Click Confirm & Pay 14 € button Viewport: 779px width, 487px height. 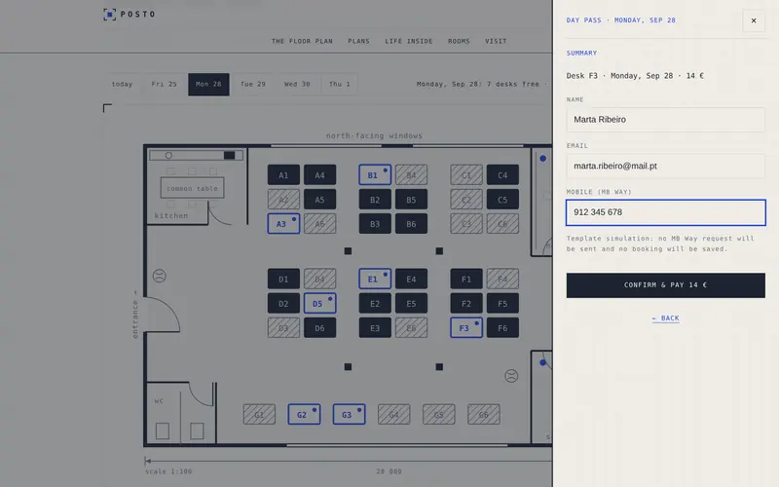point(665,285)
